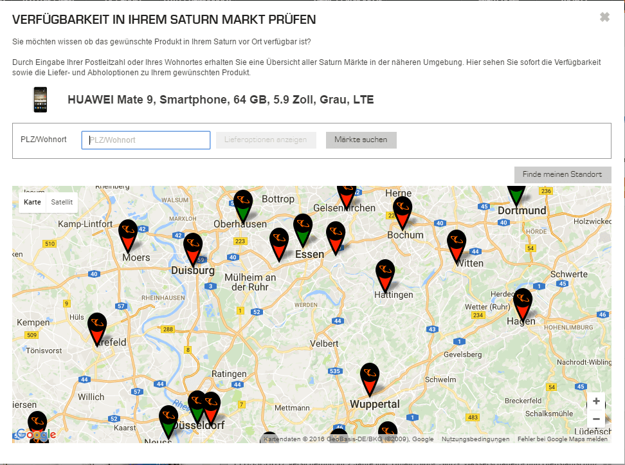Switch the map to Karte view
The height and width of the screenshot is (465, 625).
pyautogui.click(x=32, y=202)
